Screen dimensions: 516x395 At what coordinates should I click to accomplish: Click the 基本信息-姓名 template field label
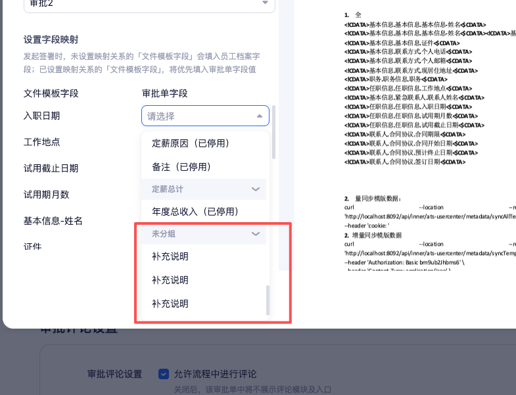53,221
